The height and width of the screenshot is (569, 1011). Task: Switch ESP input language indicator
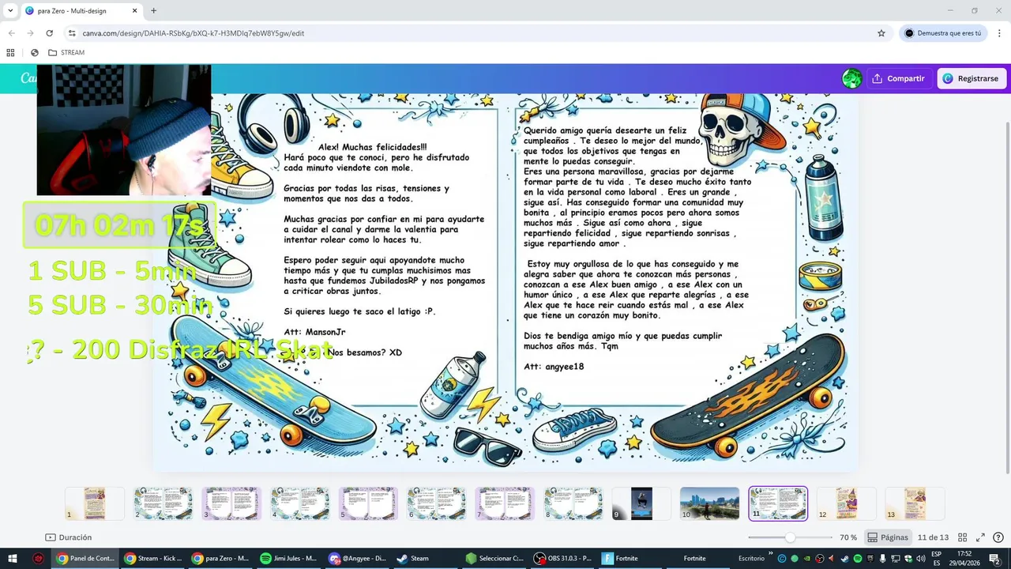[x=936, y=558]
